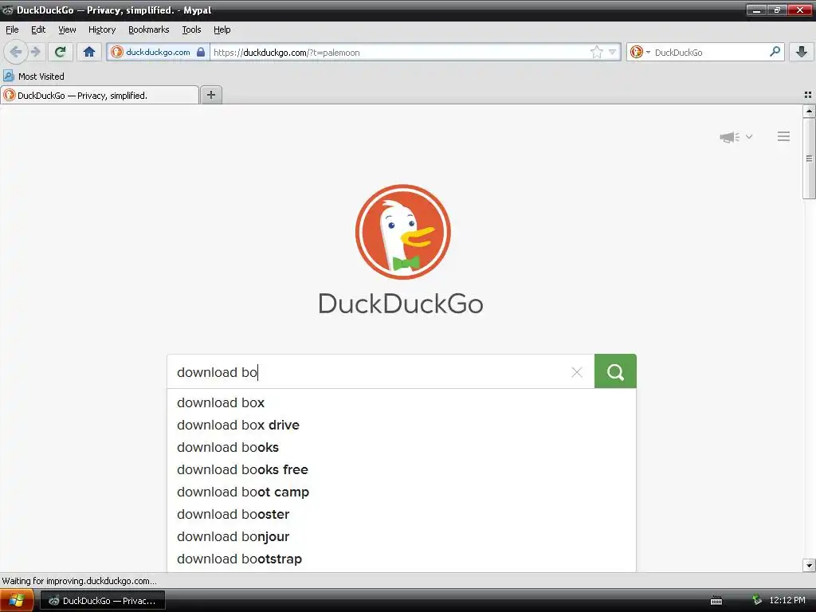Choose suggestion 'download books free'
The height and width of the screenshot is (612, 816).
tap(402, 470)
